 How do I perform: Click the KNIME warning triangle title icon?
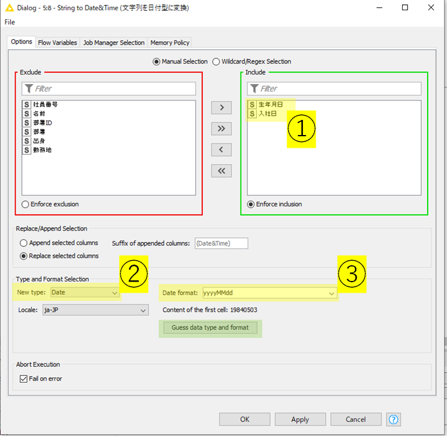pos(10,8)
